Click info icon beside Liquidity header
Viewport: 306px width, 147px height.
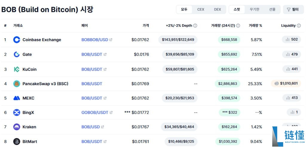(x=299, y=26)
